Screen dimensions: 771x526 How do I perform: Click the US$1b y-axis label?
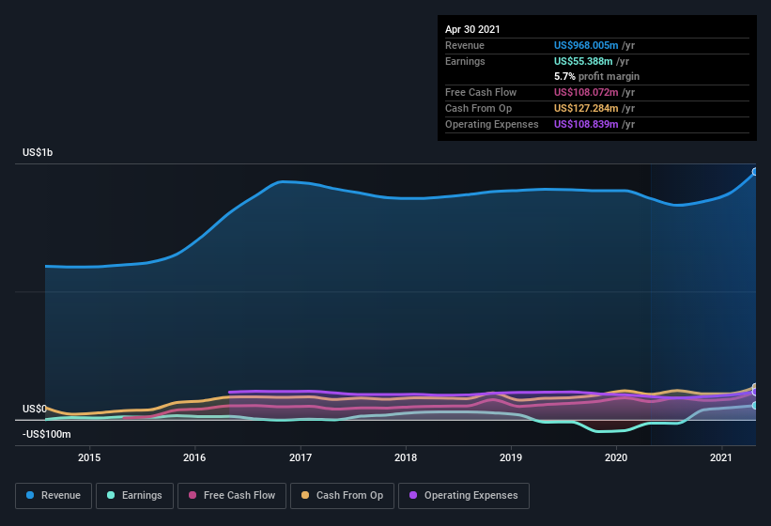(x=38, y=152)
